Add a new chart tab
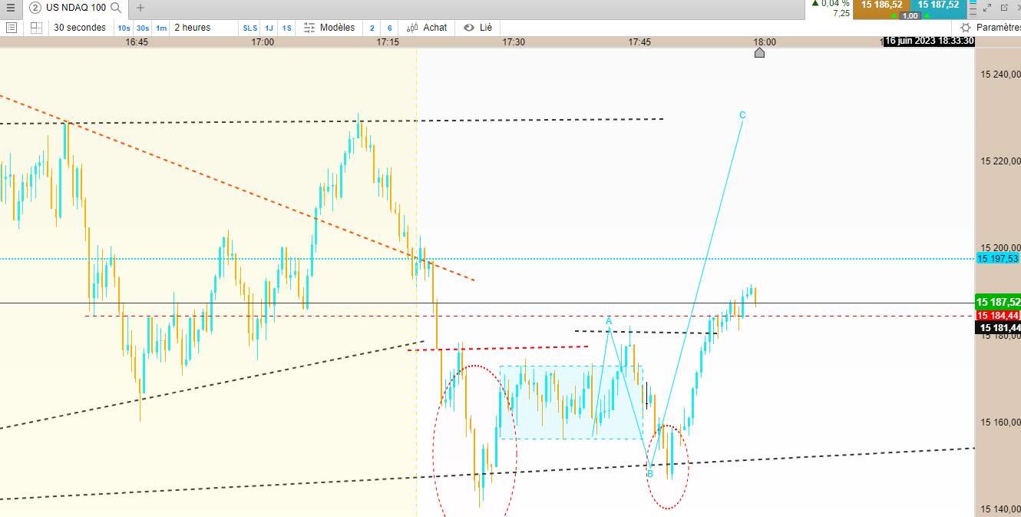The width and height of the screenshot is (1021, 517). pos(140,8)
